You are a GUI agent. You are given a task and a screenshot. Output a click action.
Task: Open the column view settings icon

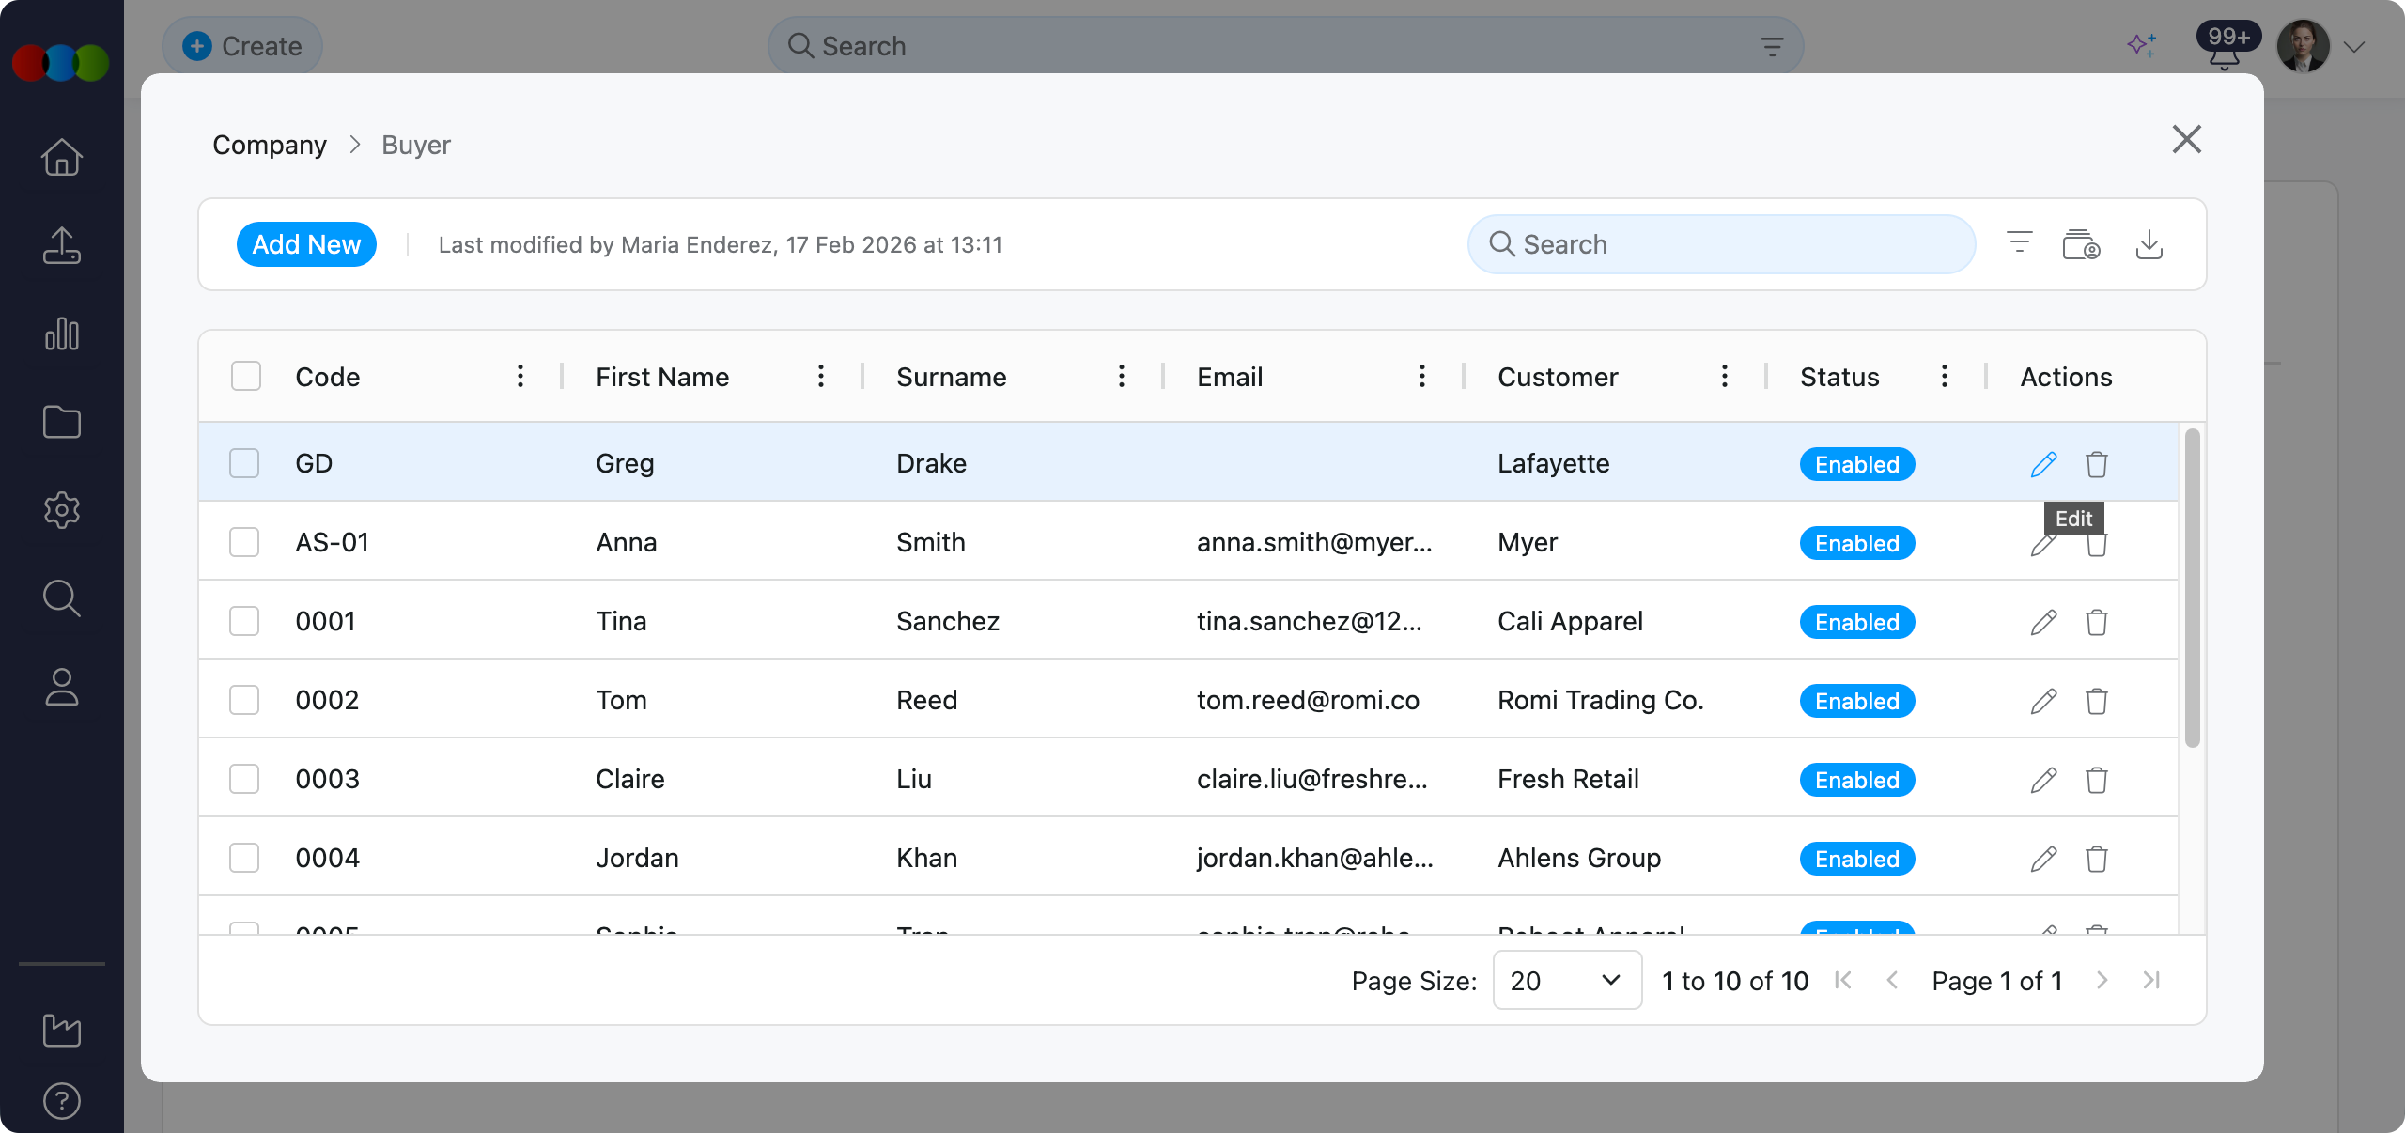click(x=2081, y=245)
